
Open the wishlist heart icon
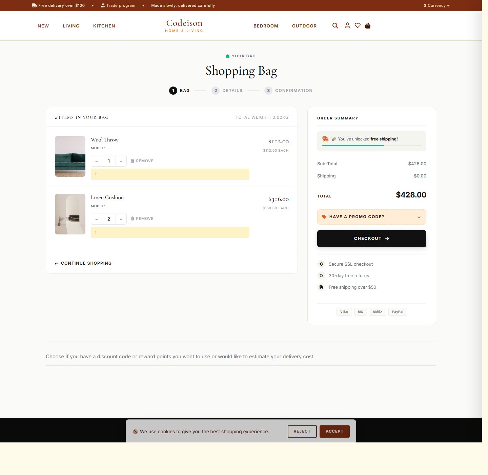point(358,26)
